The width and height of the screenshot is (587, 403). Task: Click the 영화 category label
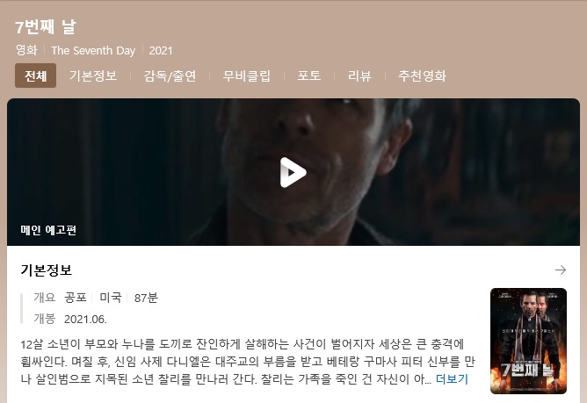(26, 50)
